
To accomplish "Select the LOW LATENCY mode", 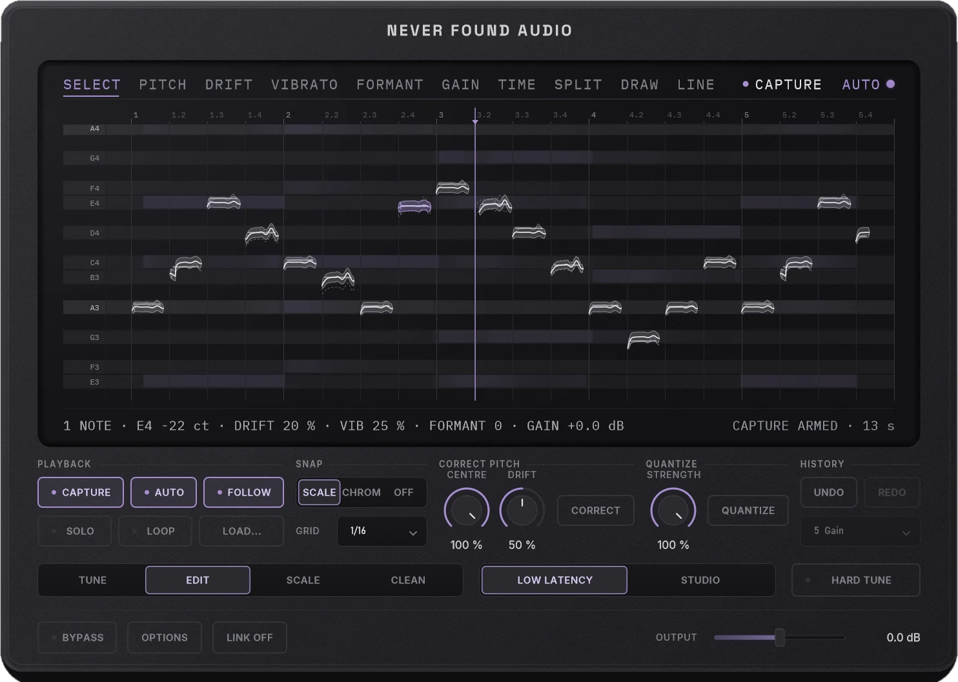I will [x=555, y=580].
